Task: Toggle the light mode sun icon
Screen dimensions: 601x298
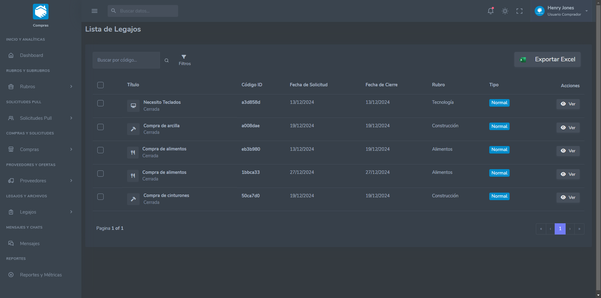Action: tap(505, 11)
